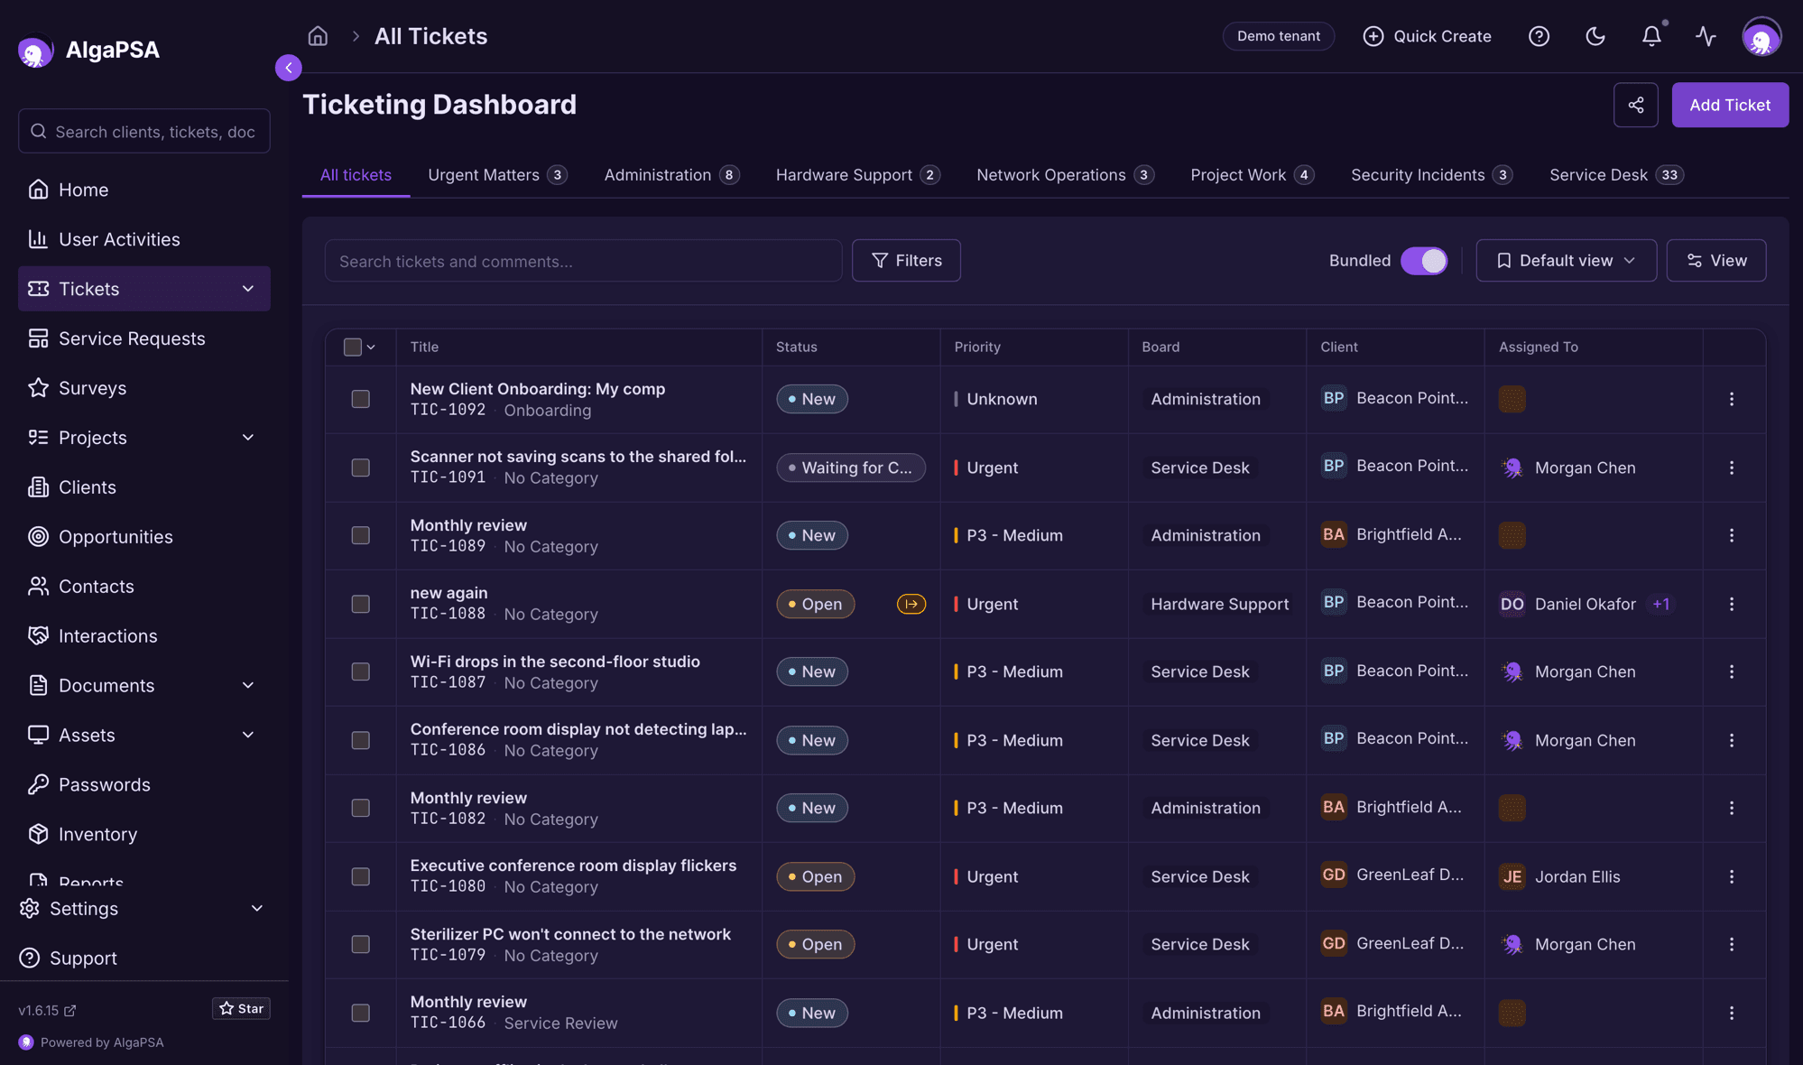Click the Search clients, tickets, docs field

point(144,132)
